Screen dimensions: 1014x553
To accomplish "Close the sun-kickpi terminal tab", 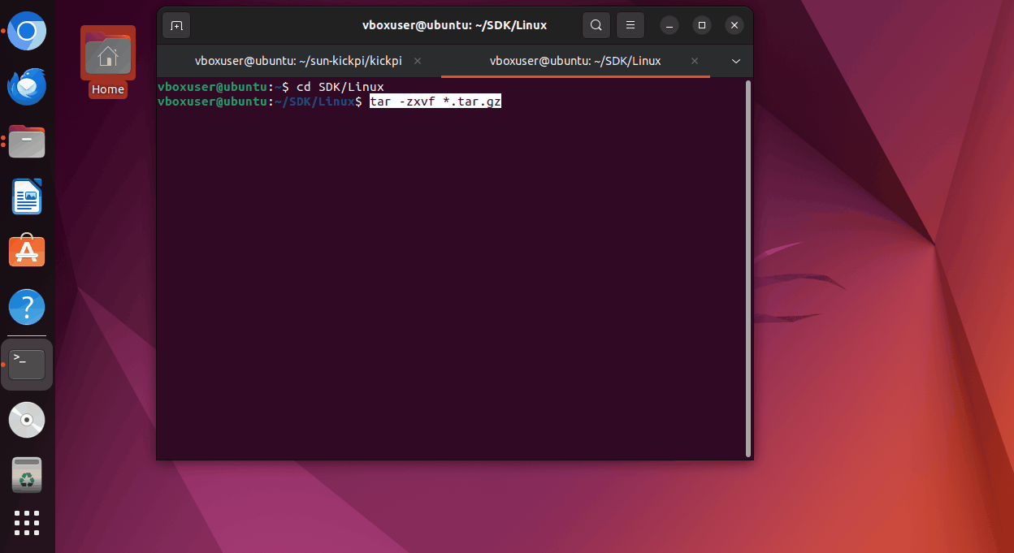I will pyautogui.click(x=418, y=61).
